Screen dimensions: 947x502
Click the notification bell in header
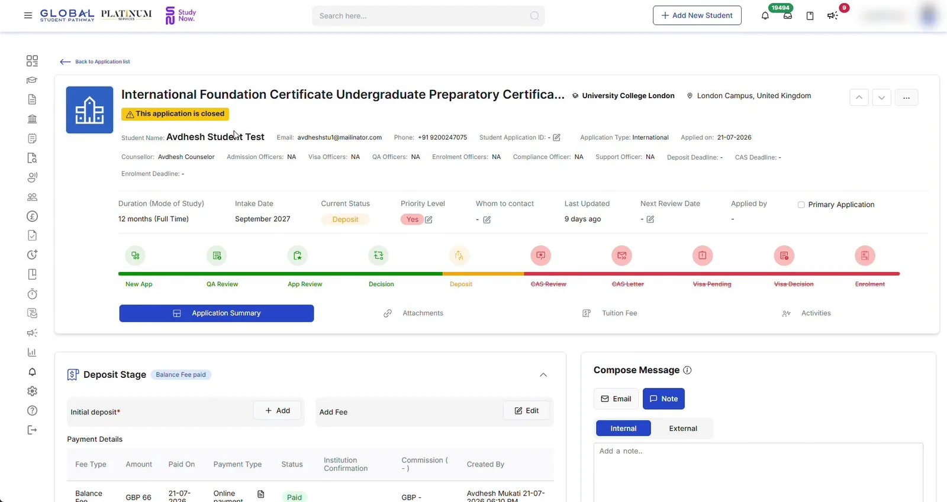point(765,16)
